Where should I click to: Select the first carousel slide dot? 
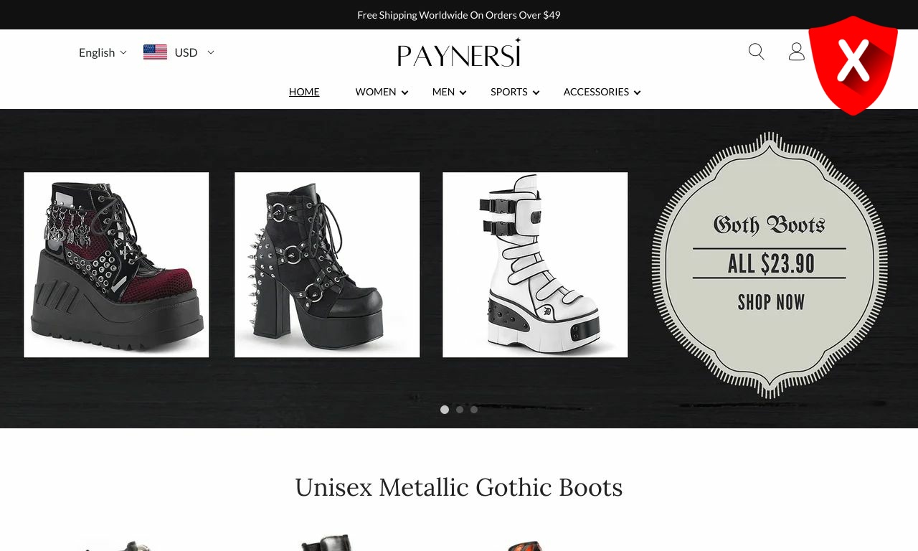click(x=445, y=410)
